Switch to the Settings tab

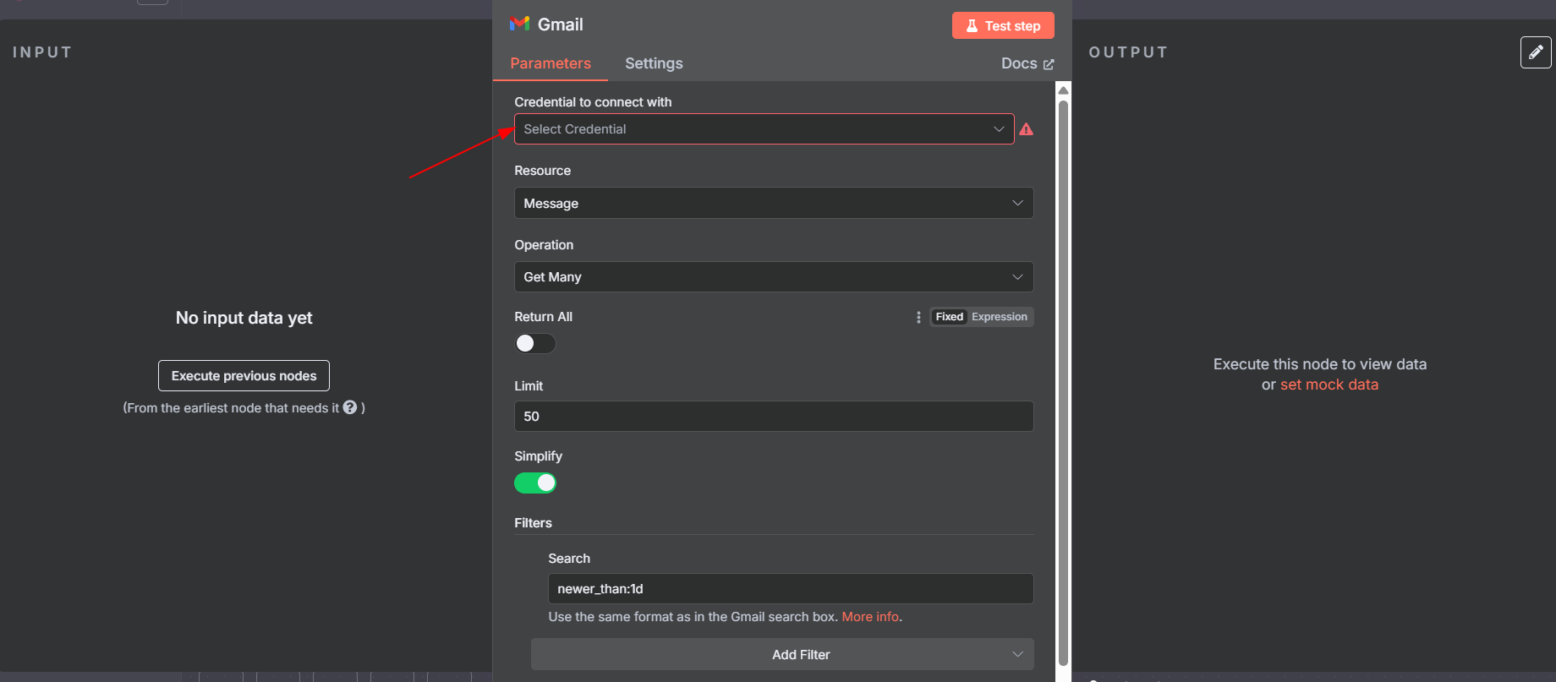[x=654, y=63]
